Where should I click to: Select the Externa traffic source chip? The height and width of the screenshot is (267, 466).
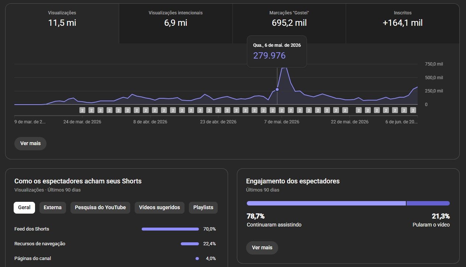[53, 207]
